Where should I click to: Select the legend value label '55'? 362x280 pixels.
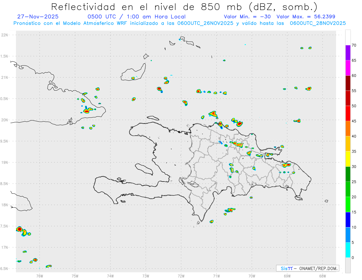[354, 91]
